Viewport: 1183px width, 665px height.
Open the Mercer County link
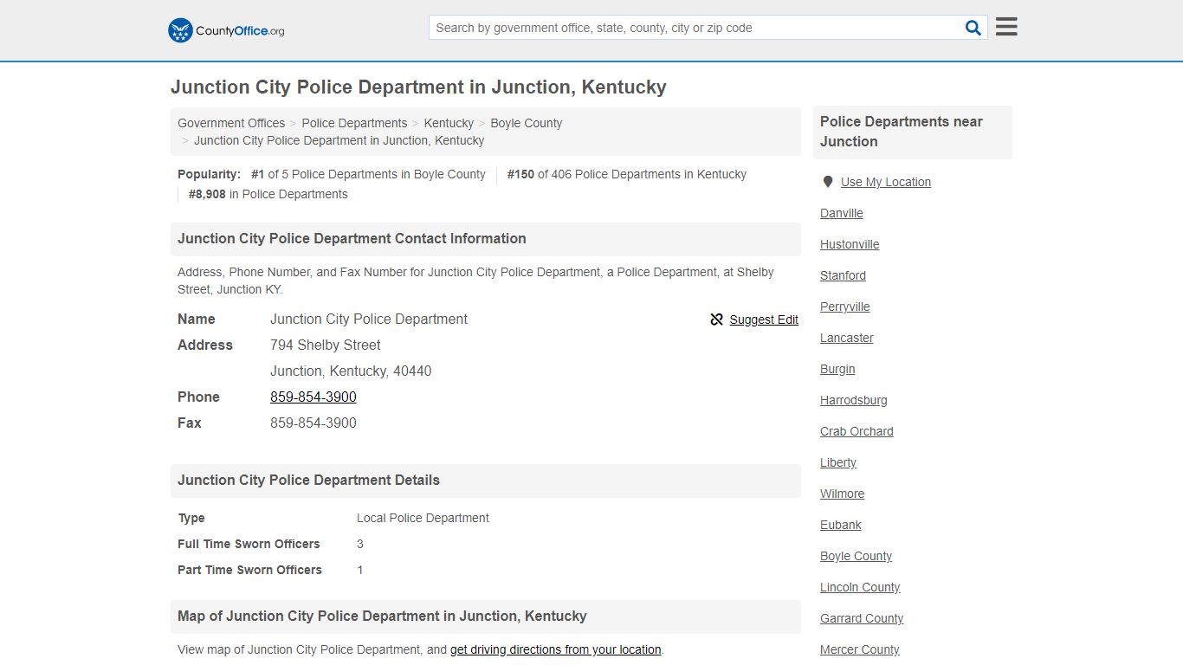(x=860, y=649)
